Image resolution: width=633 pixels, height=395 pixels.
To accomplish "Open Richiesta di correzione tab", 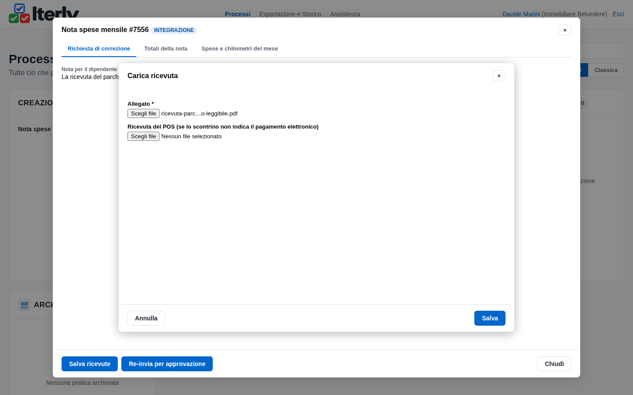I will click(x=99, y=49).
